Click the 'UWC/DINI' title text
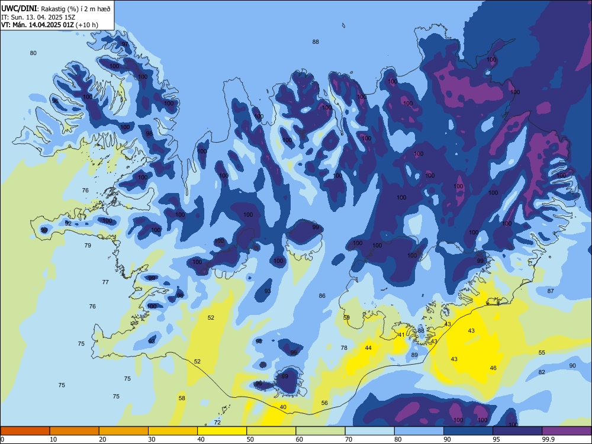Screen dimensions: 592x444 [x=20, y=8]
